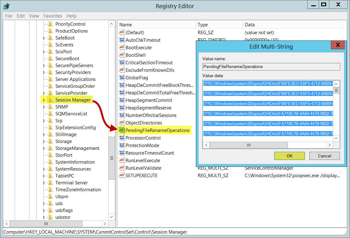350x238 pixels.
Task: Collapse the Session Manager key
Action: [44, 100]
